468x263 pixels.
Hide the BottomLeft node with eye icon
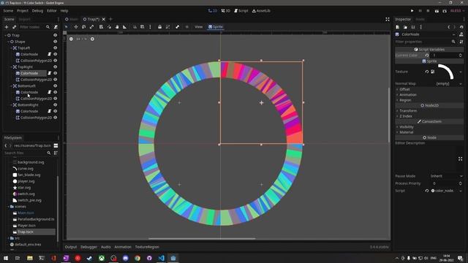click(56, 86)
